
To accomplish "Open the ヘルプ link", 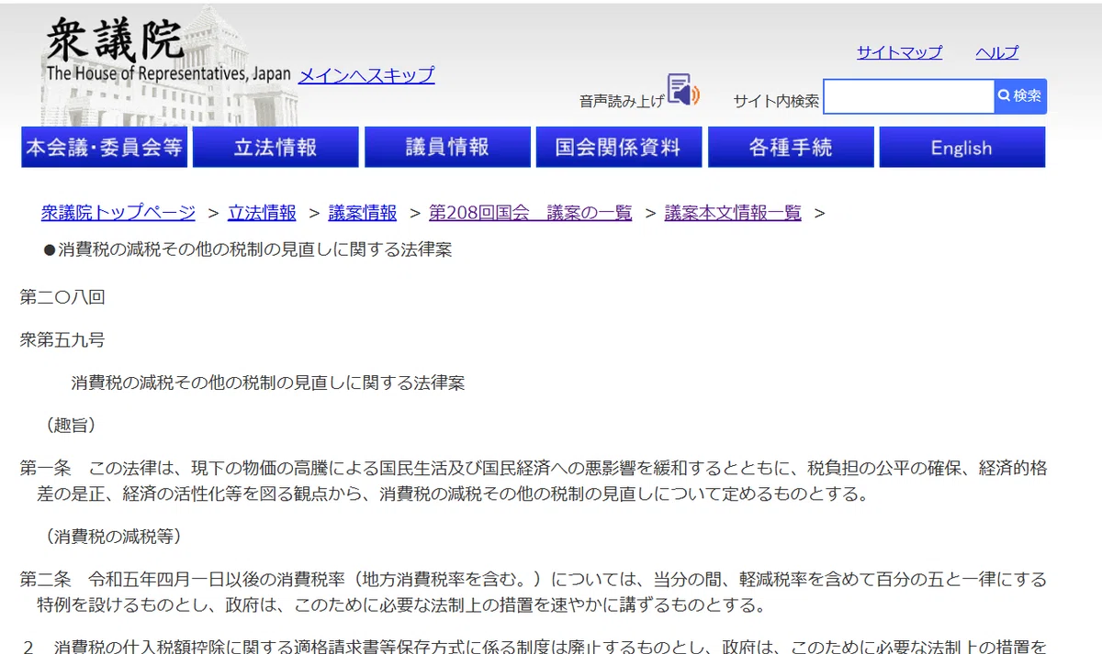I will 997,52.
